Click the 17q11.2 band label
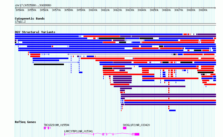 (20, 22)
